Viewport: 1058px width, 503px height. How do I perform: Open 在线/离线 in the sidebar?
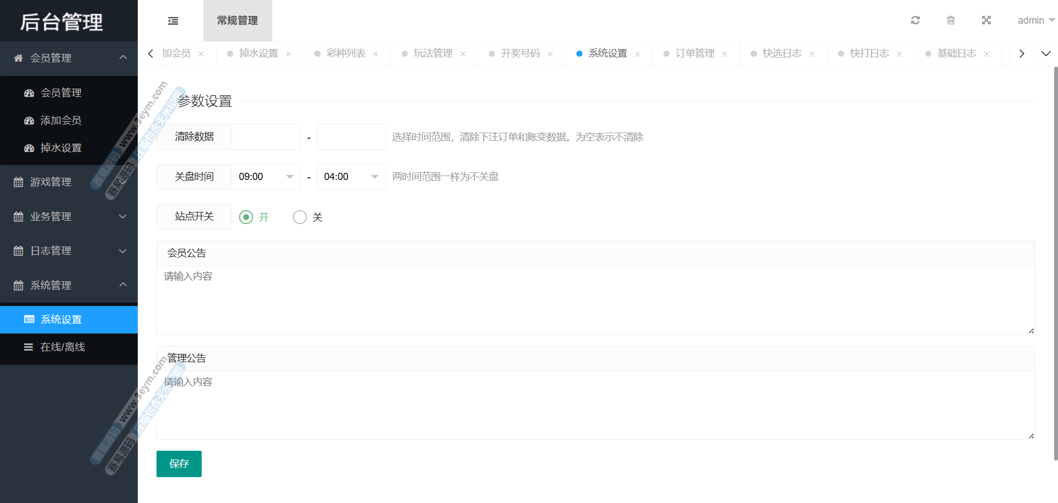(63, 347)
